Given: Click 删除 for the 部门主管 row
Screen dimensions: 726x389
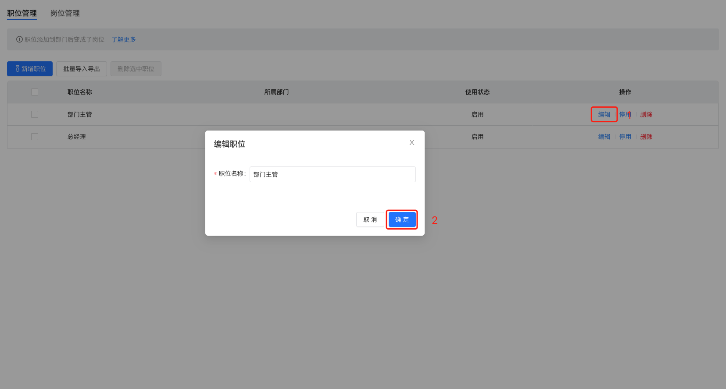Looking at the screenshot, I should [646, 114].
